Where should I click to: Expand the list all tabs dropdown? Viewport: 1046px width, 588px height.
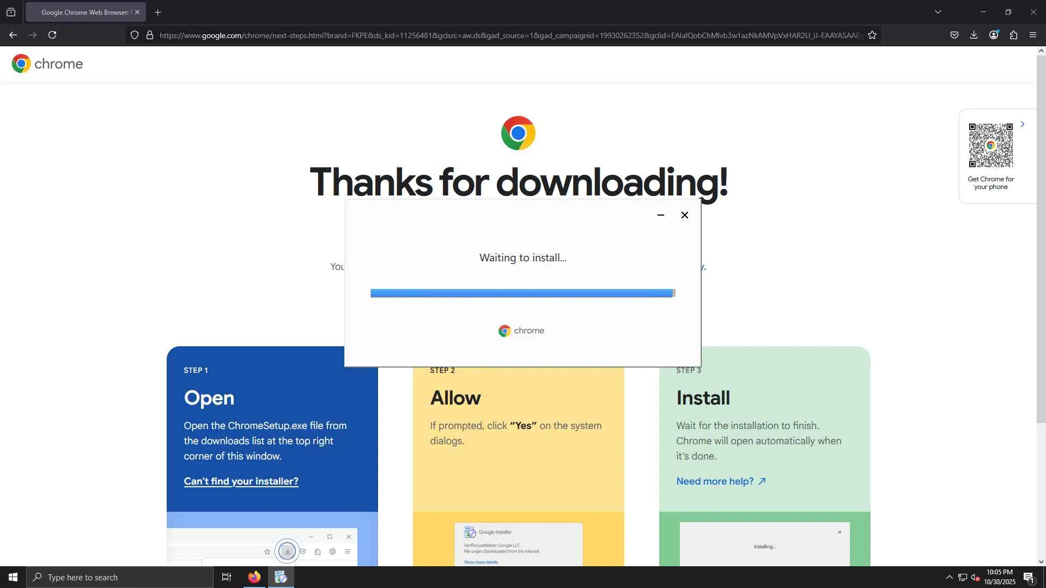(938, 12)
